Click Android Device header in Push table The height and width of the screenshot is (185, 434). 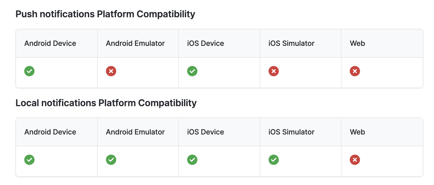pos(50,43)
